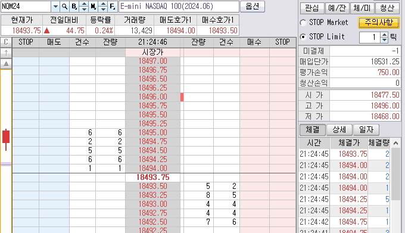Click the E-mini NASDAQ 100(2024.06) name field
The width and height of the screenshot is (405, 233).
coord(179,7)
